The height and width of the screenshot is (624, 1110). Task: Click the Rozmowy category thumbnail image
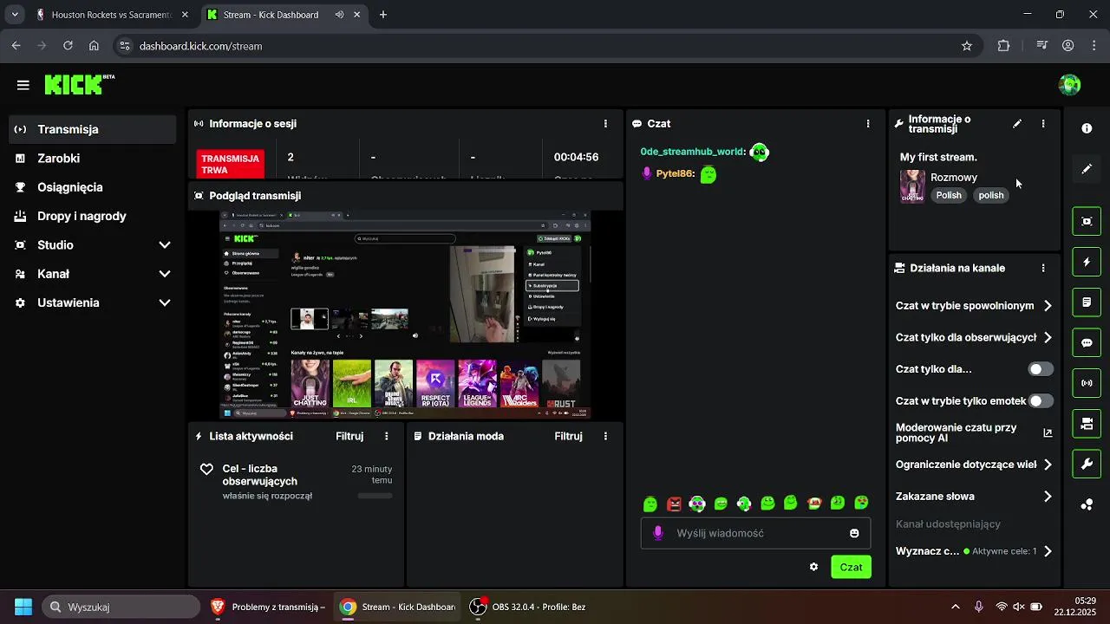[912, 186]
